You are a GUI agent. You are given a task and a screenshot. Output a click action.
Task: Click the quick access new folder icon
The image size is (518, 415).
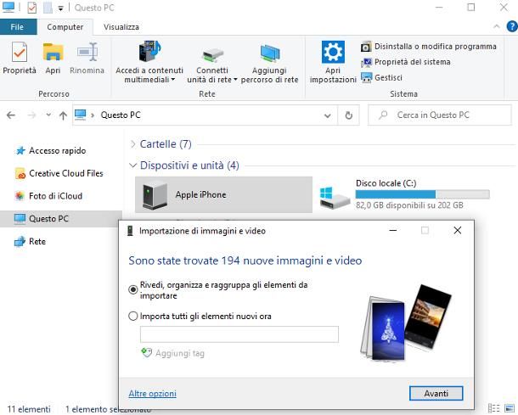click(x=48, y=8)
